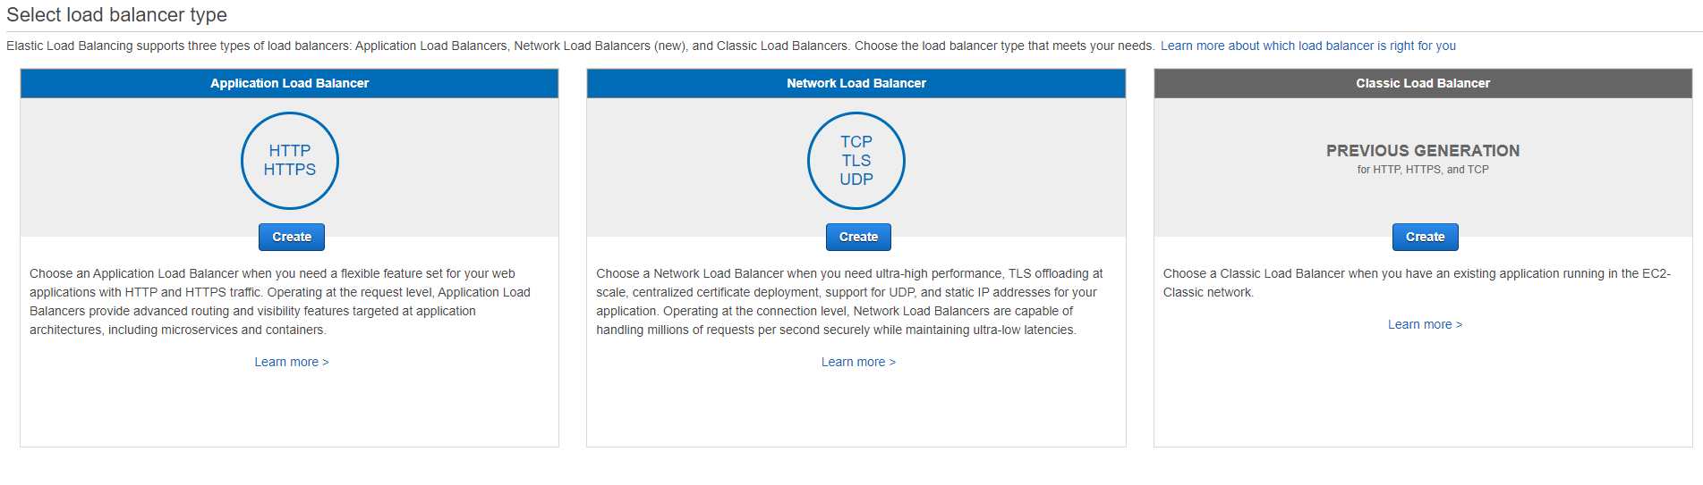1703x485 pixels.
Task: Click the Application Load Balancer blue header
Action: click(289, 83)
